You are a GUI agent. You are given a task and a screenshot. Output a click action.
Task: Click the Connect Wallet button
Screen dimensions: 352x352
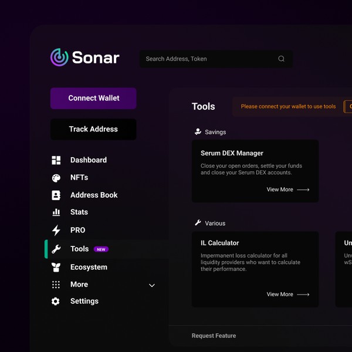(93, 99)
